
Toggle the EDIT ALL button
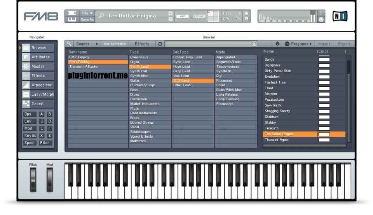(199, 16)
